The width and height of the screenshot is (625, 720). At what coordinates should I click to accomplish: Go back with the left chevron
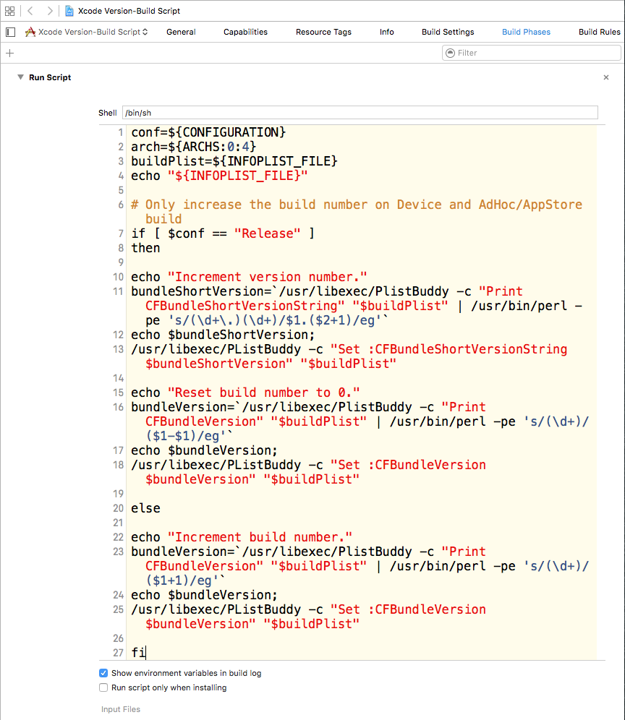click(30, 11)
